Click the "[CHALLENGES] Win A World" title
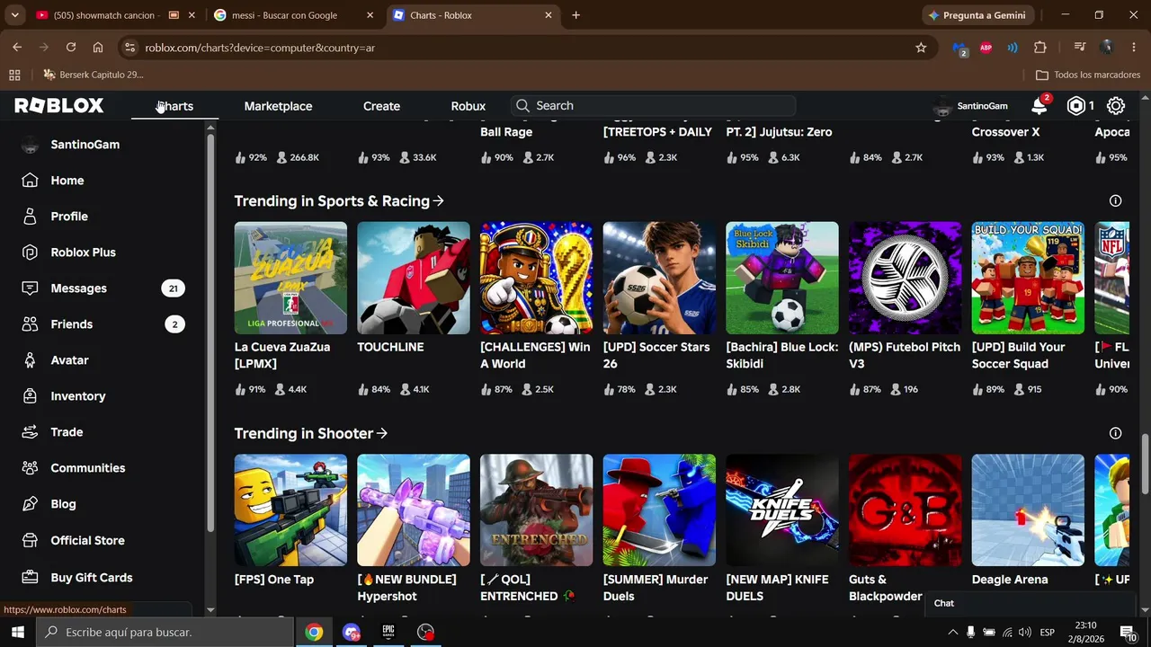1151x647 pixels. [x=535, y=356]
